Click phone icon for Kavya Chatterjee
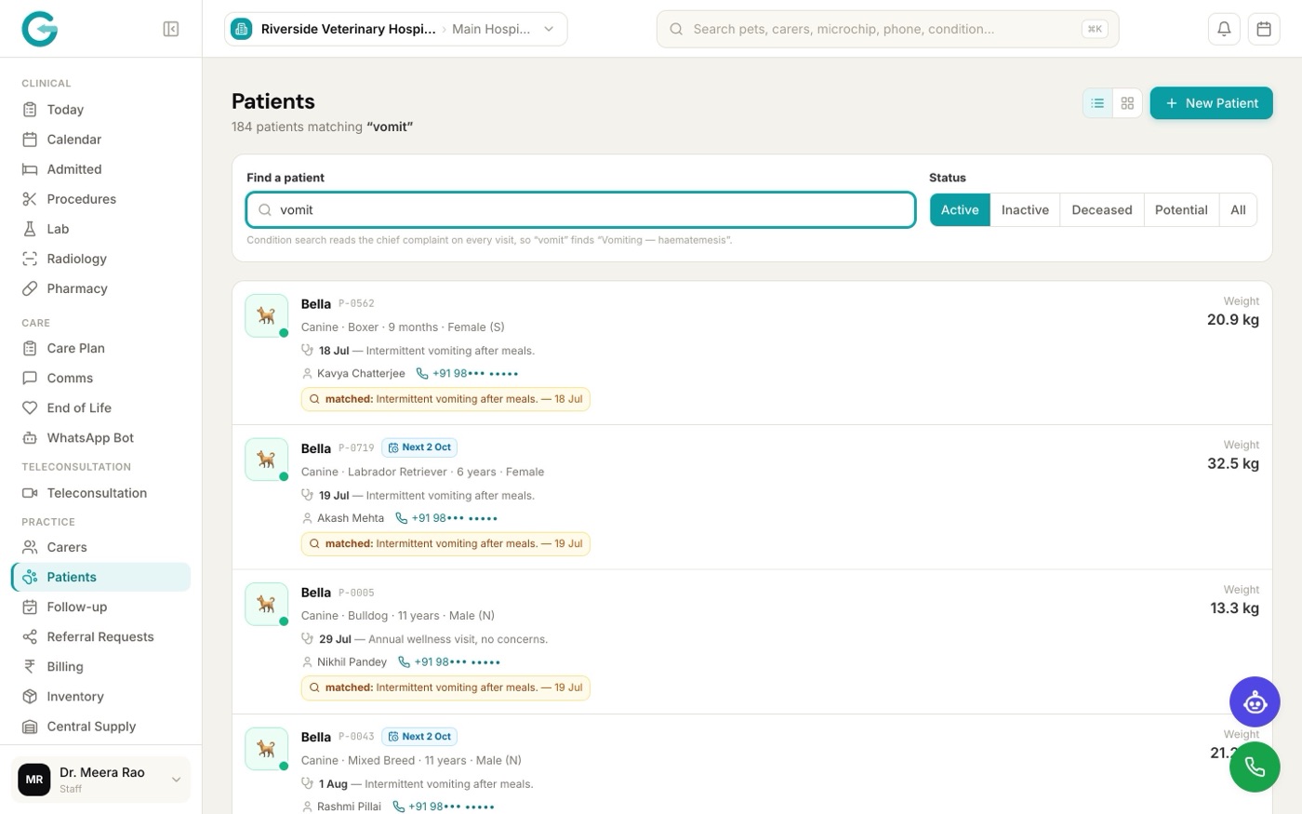1302x814 pixels. click(x=422, y=374)
